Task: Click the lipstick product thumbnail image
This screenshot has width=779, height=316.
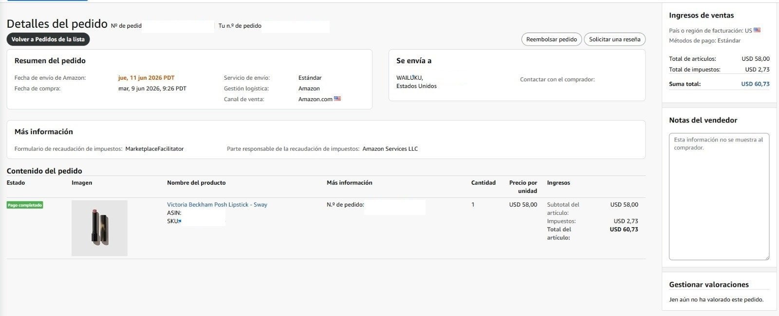Action: pos(99,228)
